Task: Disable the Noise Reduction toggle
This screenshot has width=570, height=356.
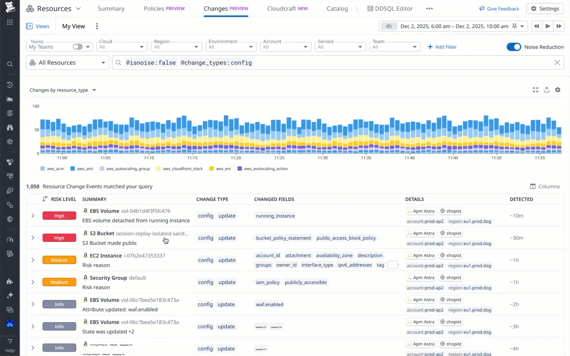Action: (x=514, y=47)
